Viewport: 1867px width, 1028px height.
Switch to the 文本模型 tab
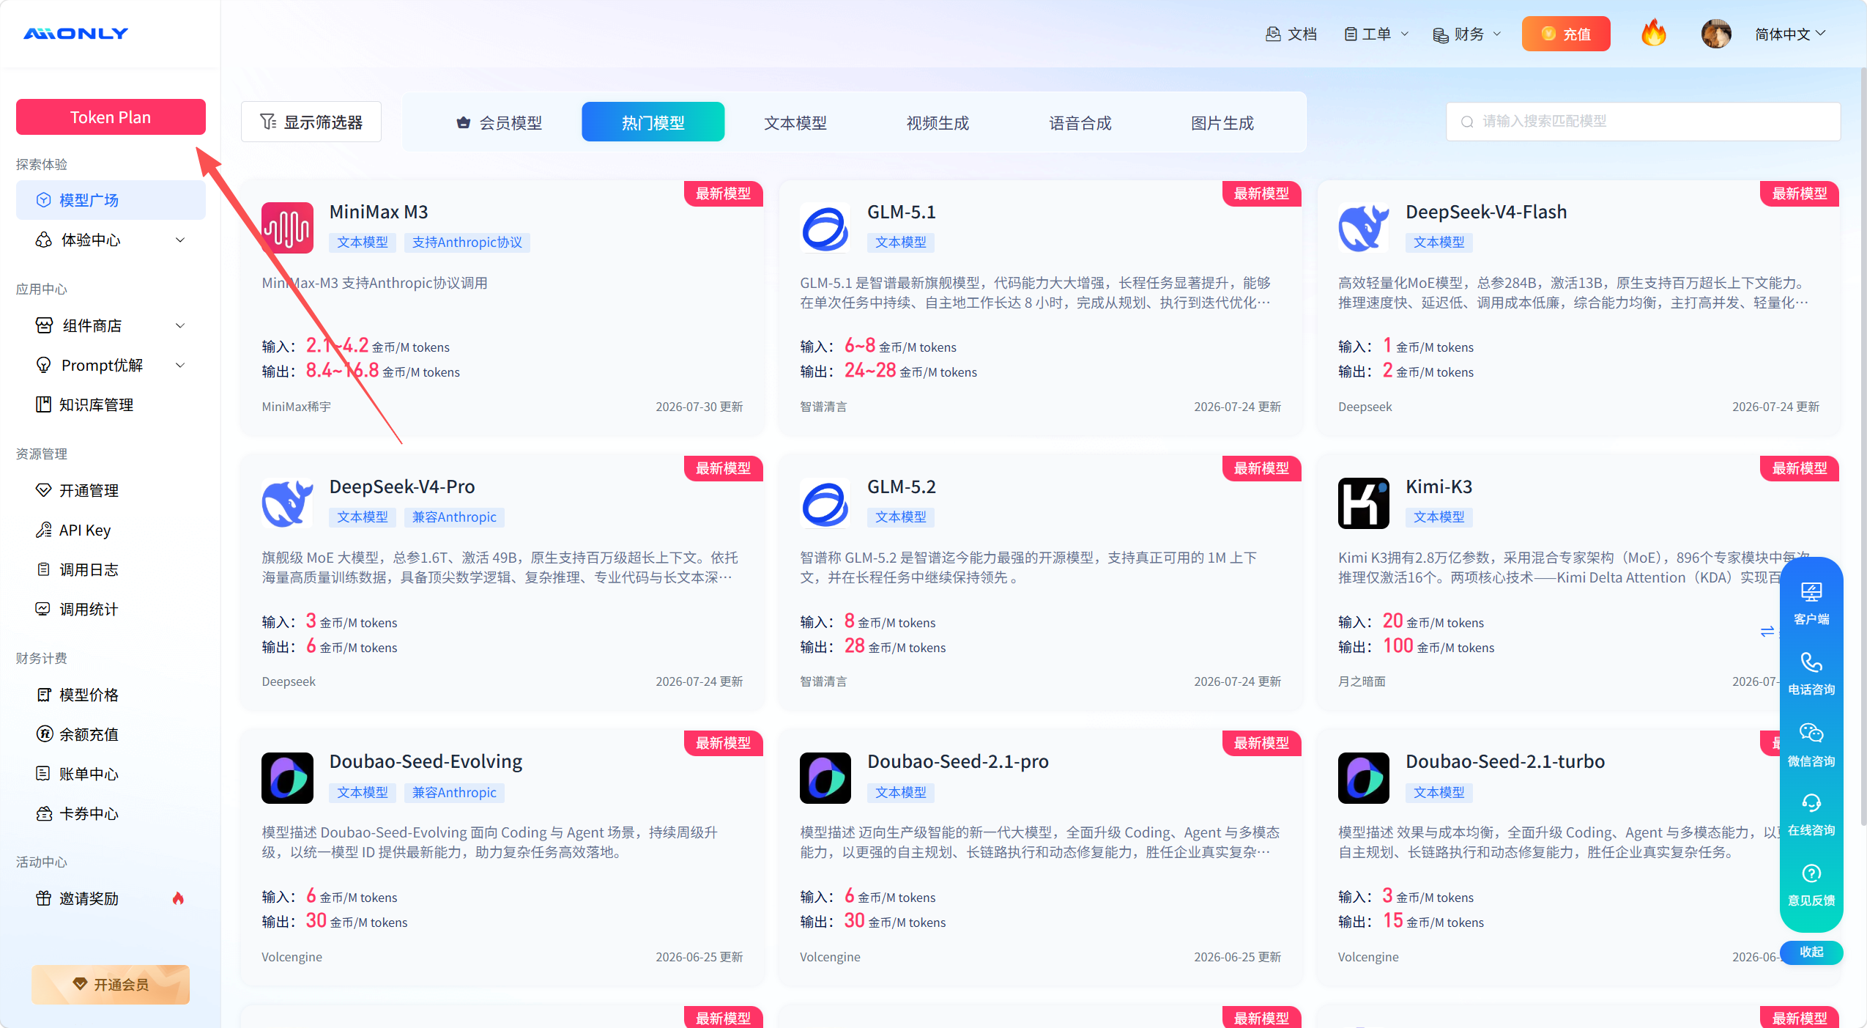click(795, 122)
